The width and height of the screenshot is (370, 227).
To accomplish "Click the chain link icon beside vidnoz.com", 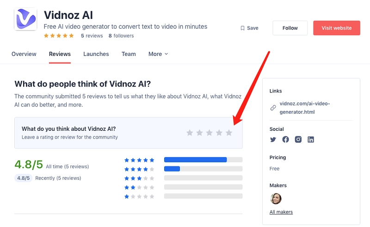I will (273, 108).
